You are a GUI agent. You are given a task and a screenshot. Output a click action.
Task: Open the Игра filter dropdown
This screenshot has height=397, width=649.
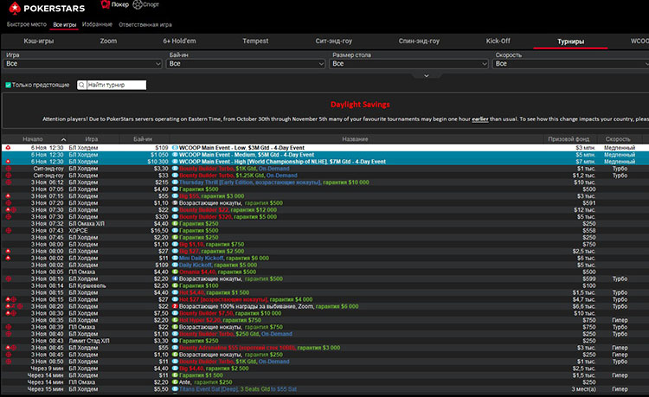83,64
